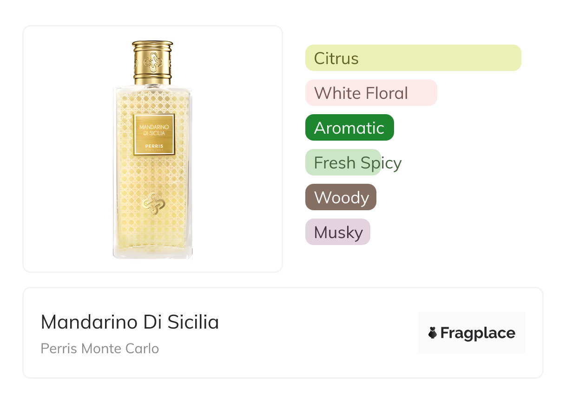Select the Woody accord bar

pos(341,197)
